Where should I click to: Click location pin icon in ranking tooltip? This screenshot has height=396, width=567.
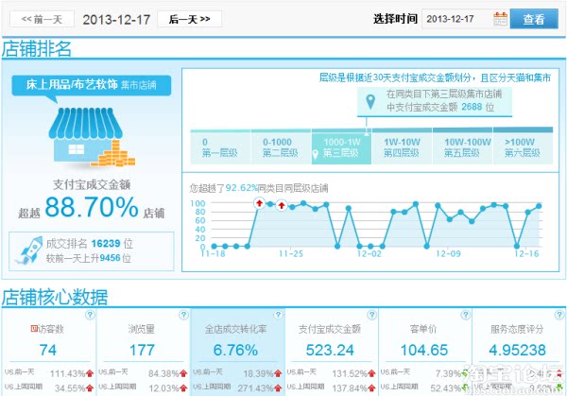[x=370, y=102]
